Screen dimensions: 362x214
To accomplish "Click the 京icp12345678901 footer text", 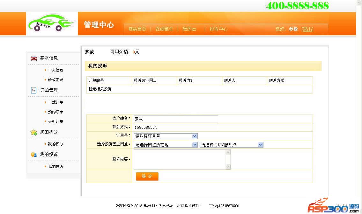I will coord(224,206).
